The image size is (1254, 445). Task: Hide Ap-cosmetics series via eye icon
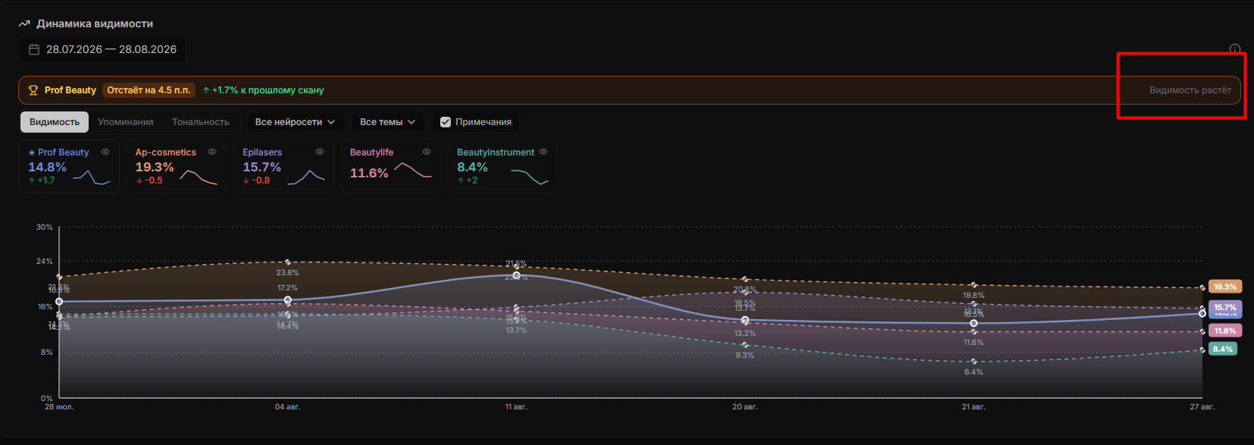tap(212, 152)
